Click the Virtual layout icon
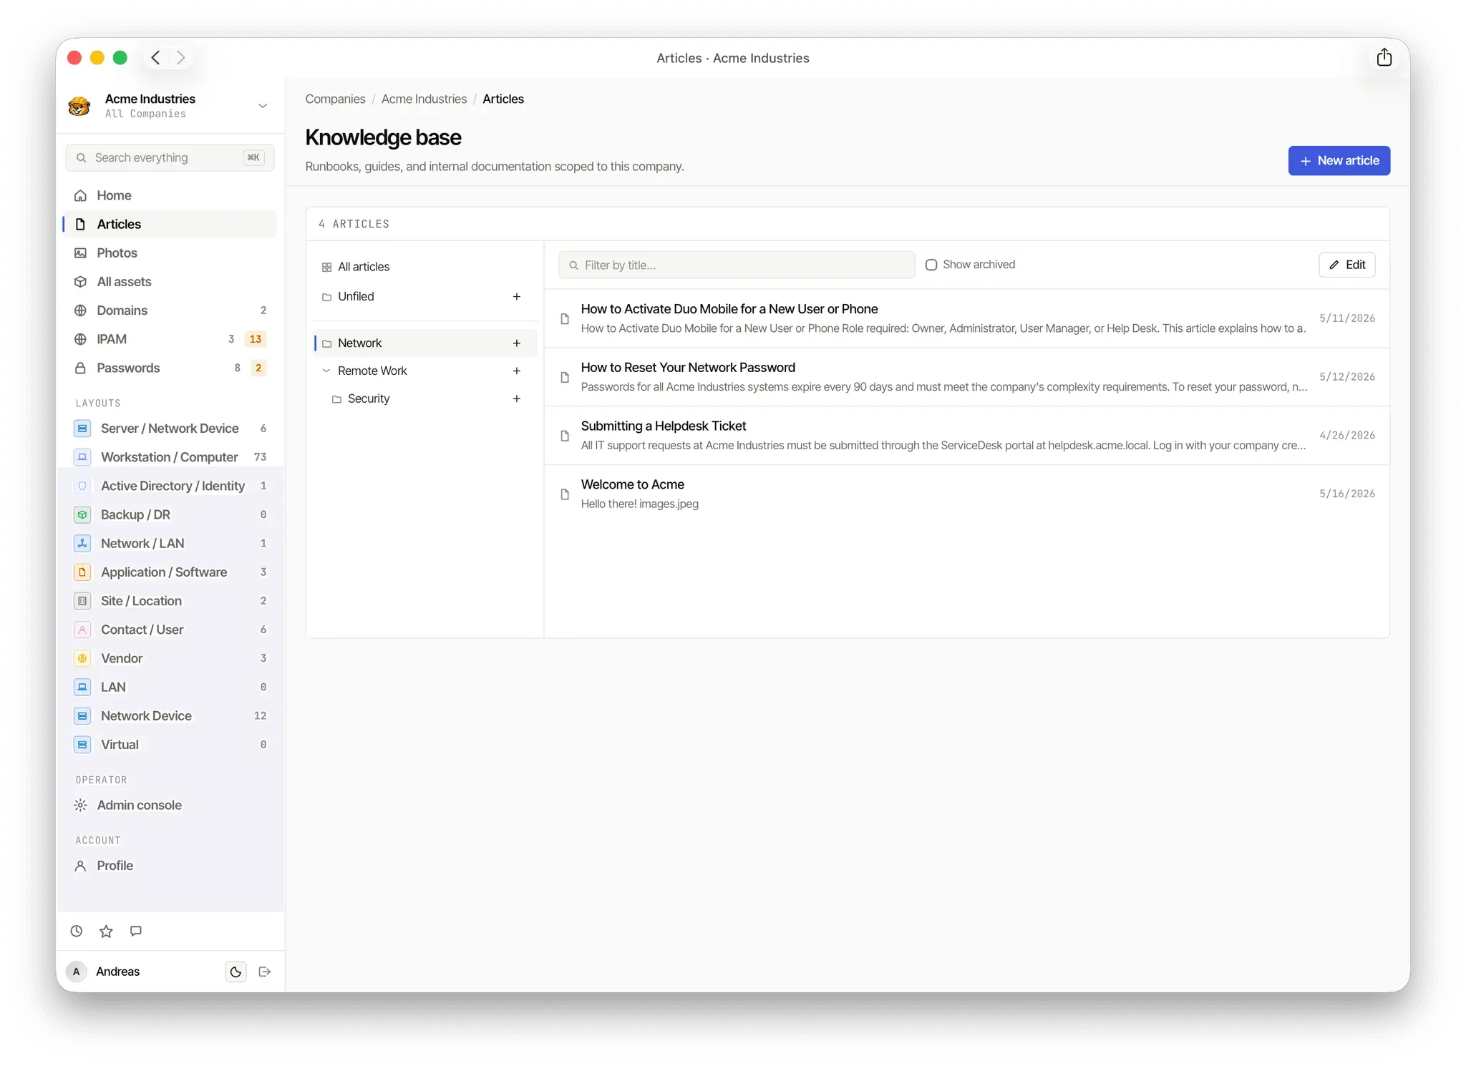Screen dimensions: 1466x1066 tap(82, 744)
